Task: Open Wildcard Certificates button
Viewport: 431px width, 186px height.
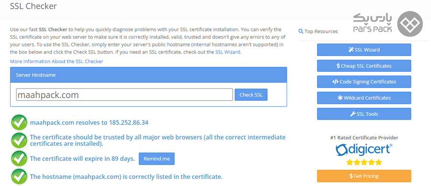Action: click(x=364, y=98)
